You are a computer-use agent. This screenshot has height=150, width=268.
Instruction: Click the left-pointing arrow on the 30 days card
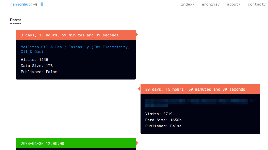[x=139, y=89]
